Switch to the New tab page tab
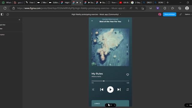Screen dimensions: 192x108 coord(112,3)
